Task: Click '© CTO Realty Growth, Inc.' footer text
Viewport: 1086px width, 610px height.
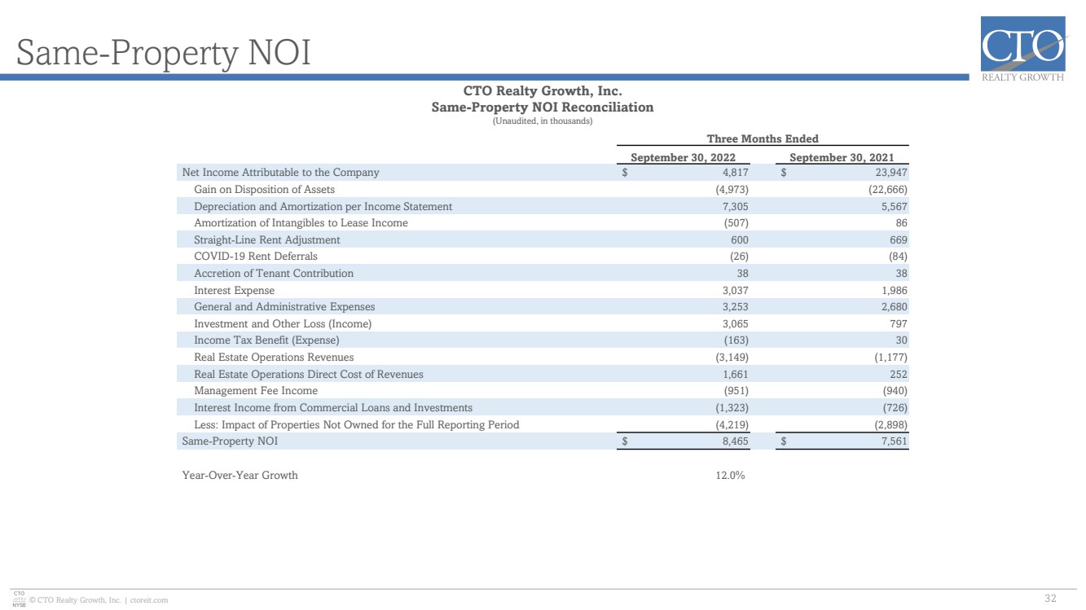Action: pyautogui.click(x=74, y=600)
